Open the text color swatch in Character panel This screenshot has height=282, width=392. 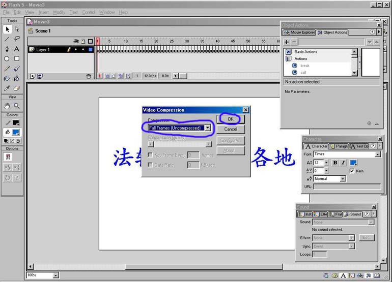(353, 163)
